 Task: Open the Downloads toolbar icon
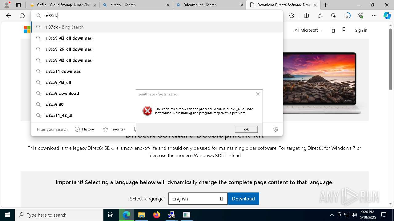click(347, 16)
